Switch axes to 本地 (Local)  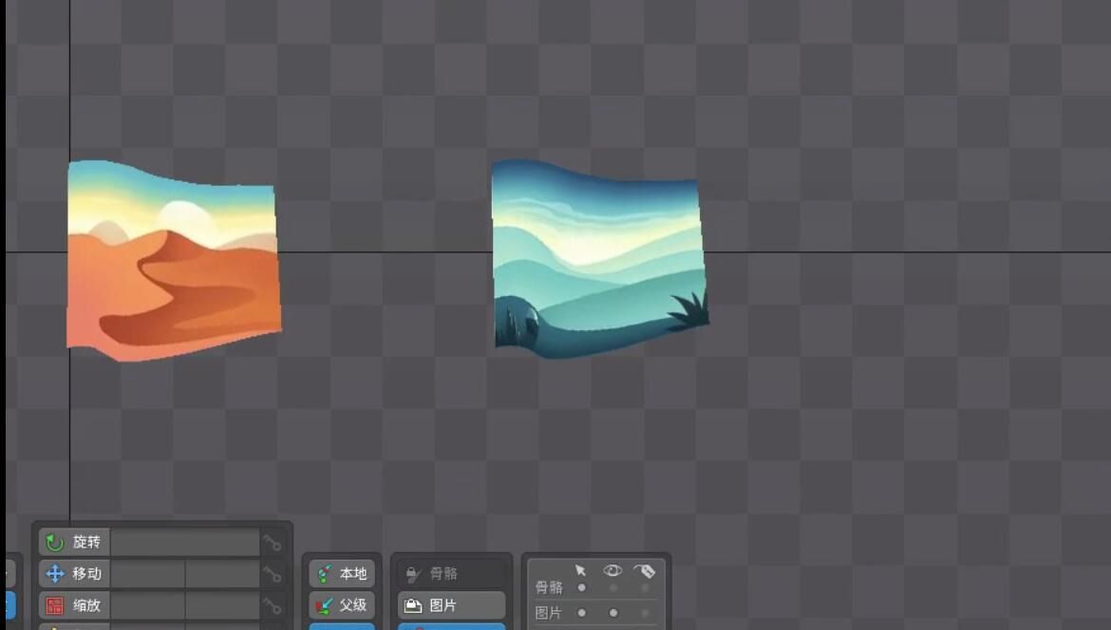342,573
